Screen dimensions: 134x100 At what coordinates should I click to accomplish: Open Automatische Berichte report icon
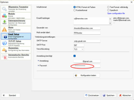(5, 57)
